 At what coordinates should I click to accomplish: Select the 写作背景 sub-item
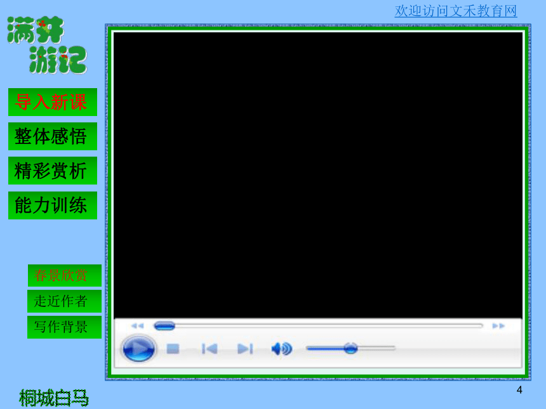click(64, 327)
